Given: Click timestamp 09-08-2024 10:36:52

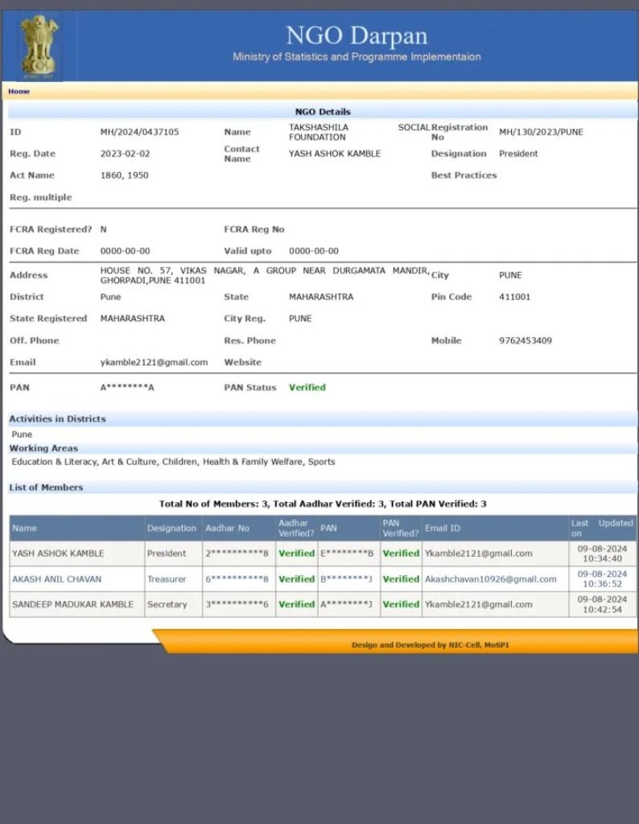Looking at the screenshot, I should click(x=602, y=579).
